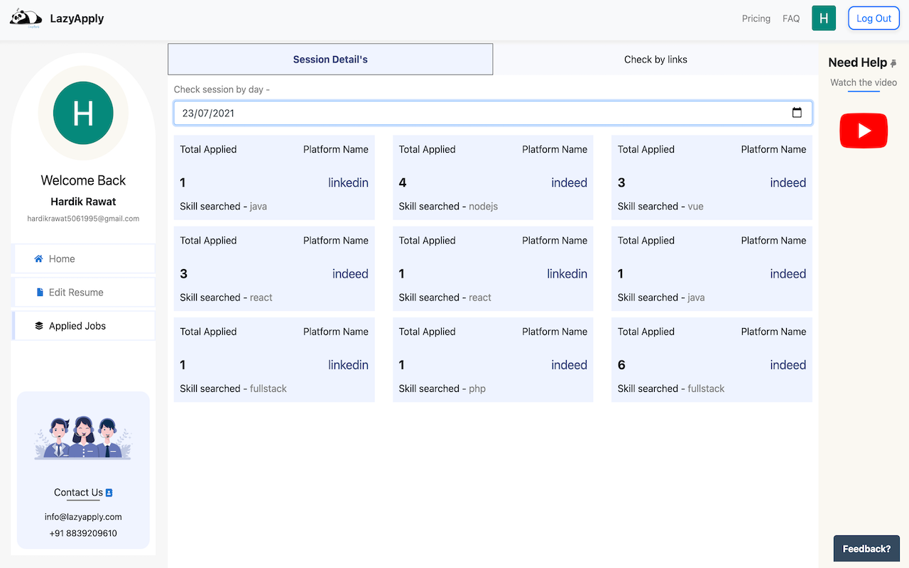909x568 pixels.
Task: Open the Watch the video link
Action: point(863,82)
